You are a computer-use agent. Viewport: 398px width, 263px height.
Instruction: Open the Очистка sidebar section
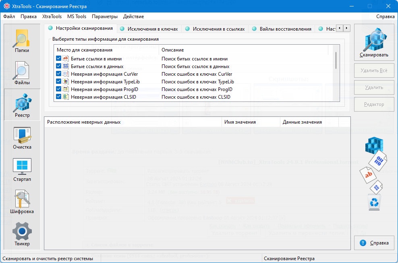(x=22, y=137)
